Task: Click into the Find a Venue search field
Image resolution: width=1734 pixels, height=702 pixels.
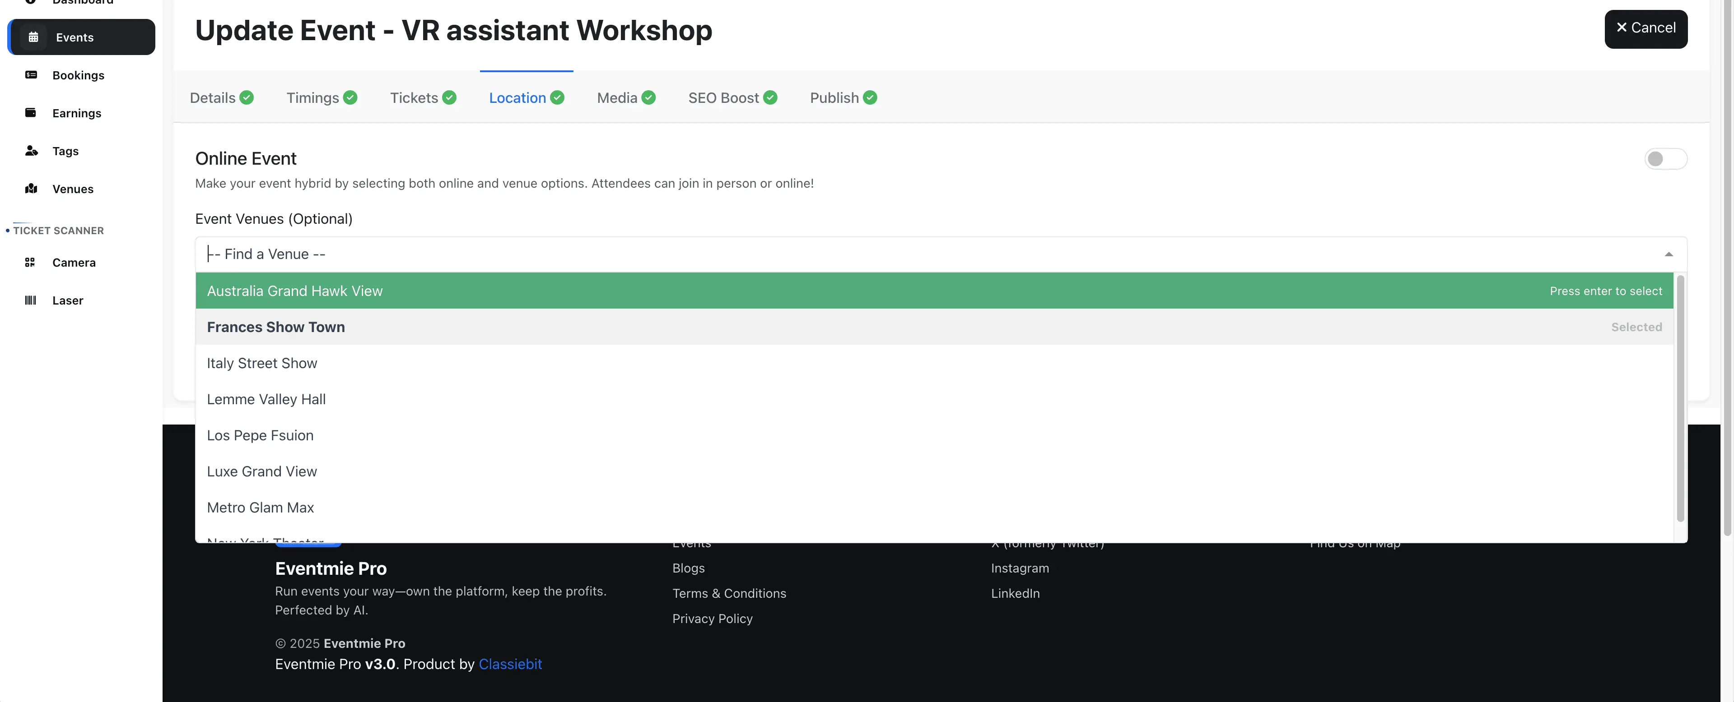Action: pos(808,254)
